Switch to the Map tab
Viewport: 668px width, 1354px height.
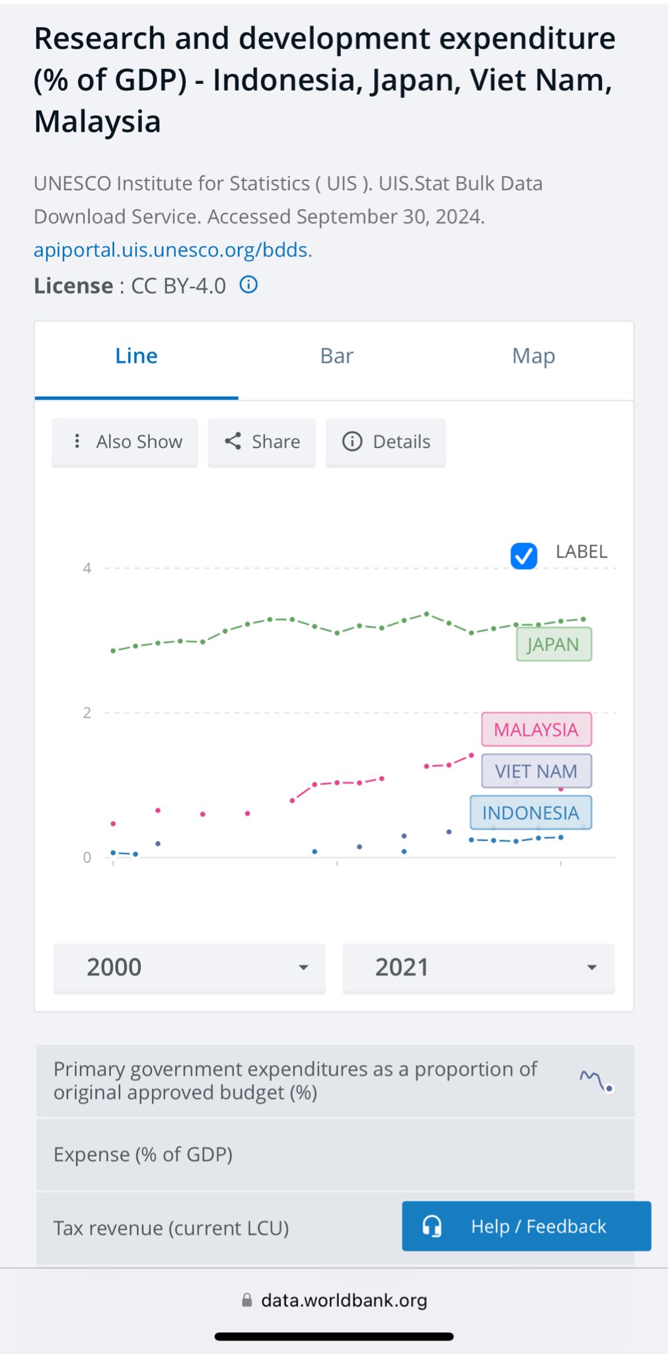(533, 356)
